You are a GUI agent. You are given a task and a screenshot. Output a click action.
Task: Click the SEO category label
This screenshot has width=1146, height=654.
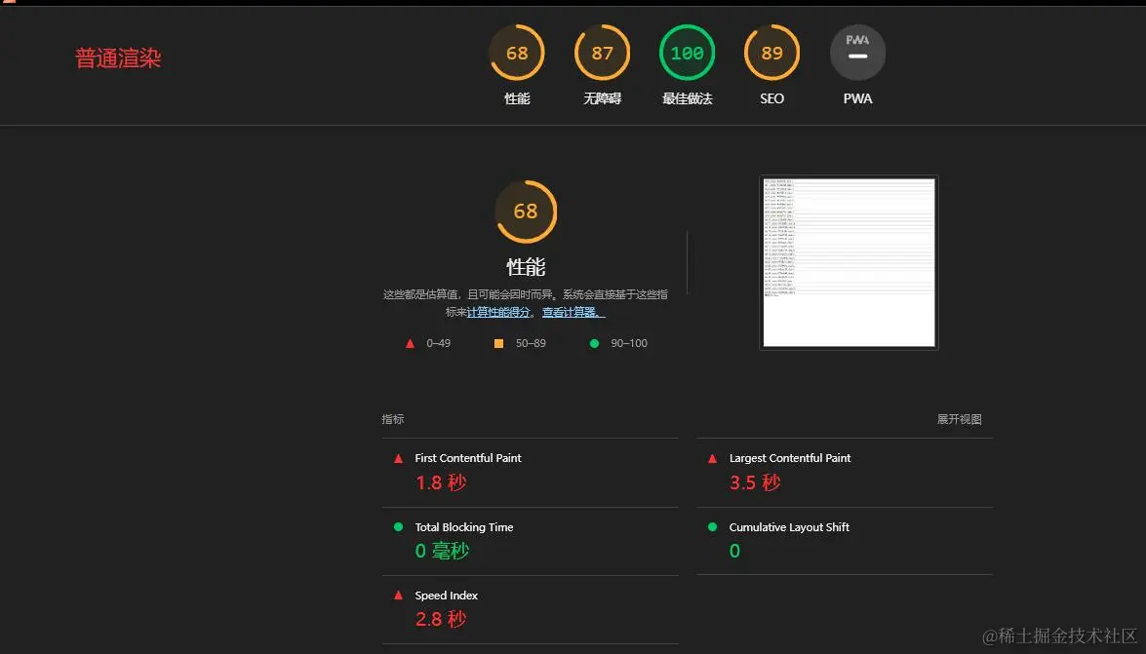[x=771, y=98]
